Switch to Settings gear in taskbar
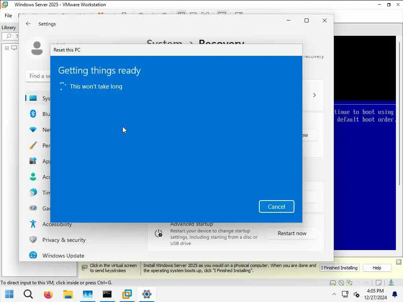Image resolution: width=403 pixels, height=302 pixels. (x=147, y=294)
